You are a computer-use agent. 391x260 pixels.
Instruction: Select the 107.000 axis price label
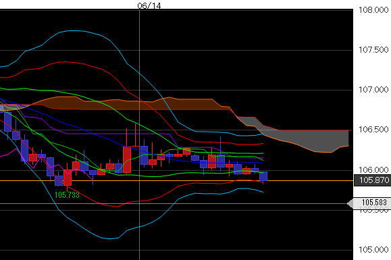pyautogui.click(x=373, y=90)
